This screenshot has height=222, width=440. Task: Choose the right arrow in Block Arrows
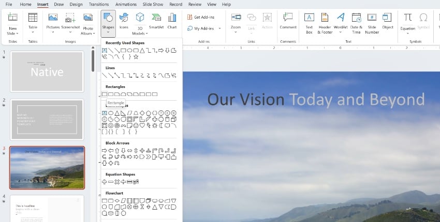(x=105, y=150)
